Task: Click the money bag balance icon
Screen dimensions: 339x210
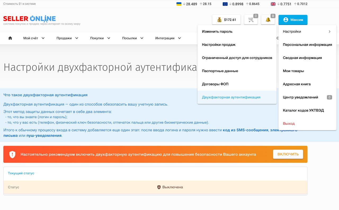Action: [219, 20]
